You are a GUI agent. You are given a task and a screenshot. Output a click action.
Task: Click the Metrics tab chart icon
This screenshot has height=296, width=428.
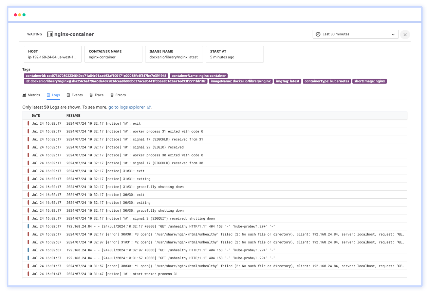pyautogui.click(x=24, y=95)
